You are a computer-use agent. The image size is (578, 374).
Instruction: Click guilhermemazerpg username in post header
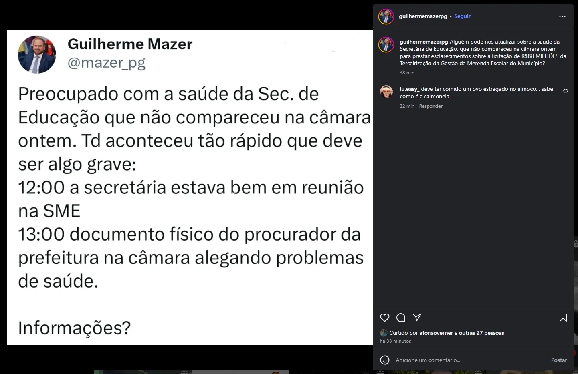[423, 16]
